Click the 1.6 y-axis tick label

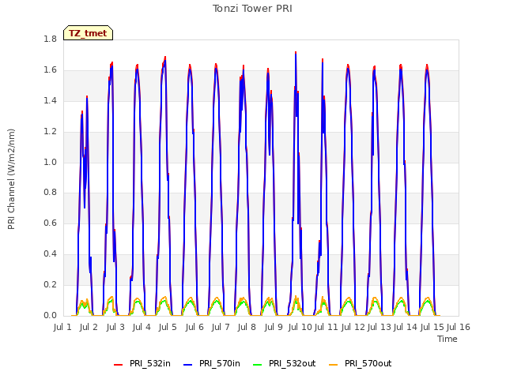point(50,70)
